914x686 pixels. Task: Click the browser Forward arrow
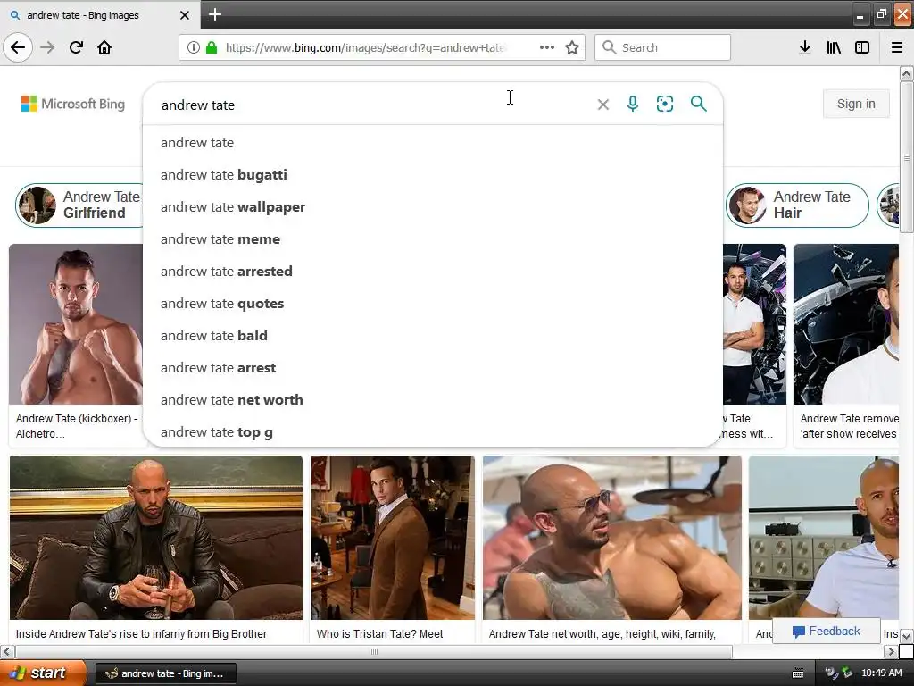click(x=47, y=47)
